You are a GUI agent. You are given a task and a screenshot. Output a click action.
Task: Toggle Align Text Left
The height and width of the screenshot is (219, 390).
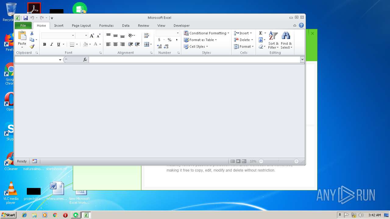click(108, 44)
